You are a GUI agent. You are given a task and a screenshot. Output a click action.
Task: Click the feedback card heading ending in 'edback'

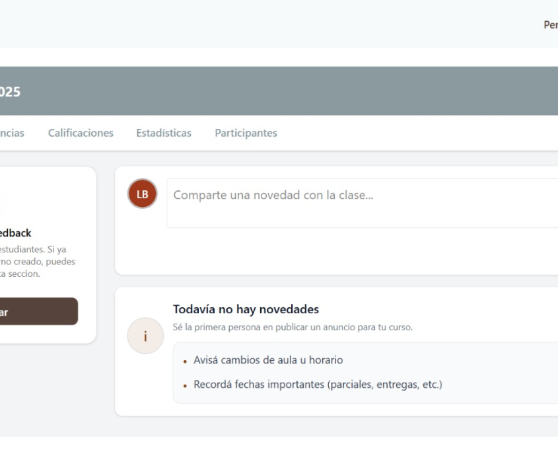pyautogui.click(x=16, y=233)
